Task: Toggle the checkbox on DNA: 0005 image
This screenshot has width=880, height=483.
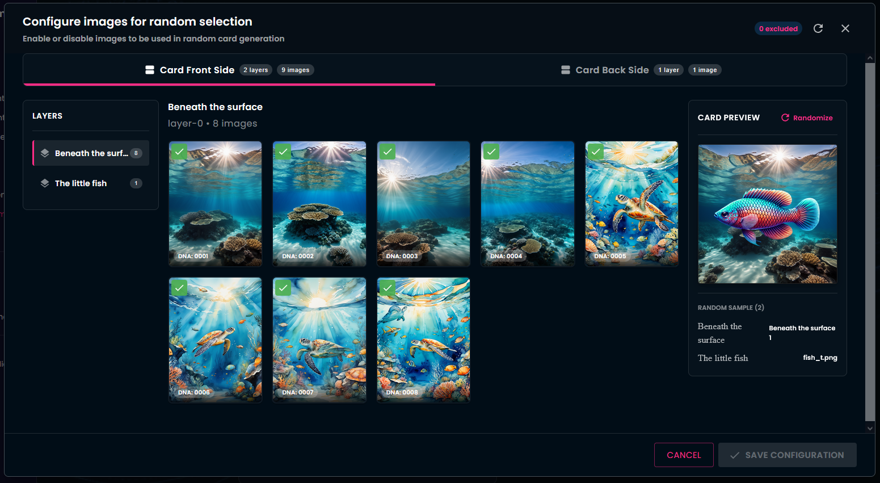Action: 595,152
